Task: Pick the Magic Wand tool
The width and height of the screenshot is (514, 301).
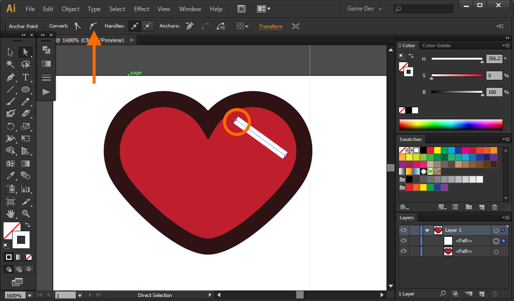Action: tap(11, 64)
